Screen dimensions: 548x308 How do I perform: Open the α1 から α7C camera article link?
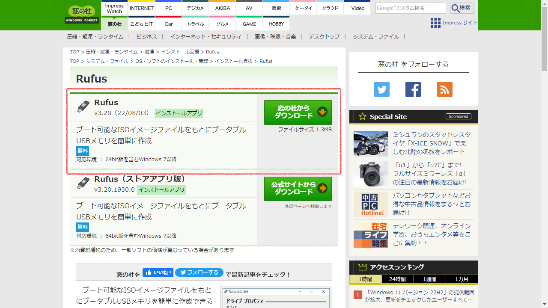(x=429, y=173)
